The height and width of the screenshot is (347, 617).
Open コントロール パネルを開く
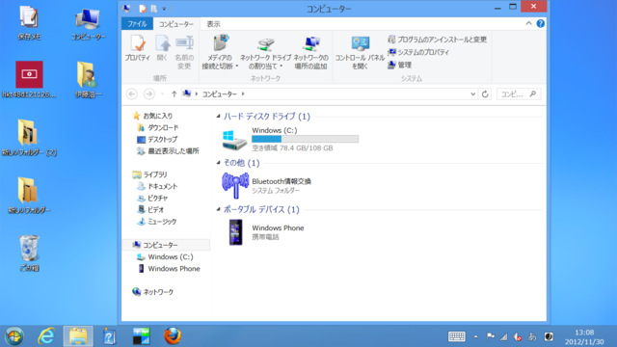pyautogui.click(x=360, y=52)
